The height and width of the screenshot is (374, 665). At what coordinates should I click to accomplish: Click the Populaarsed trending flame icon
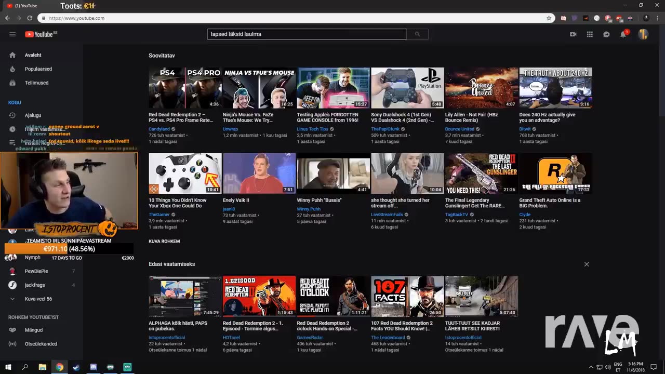[12, 69]
